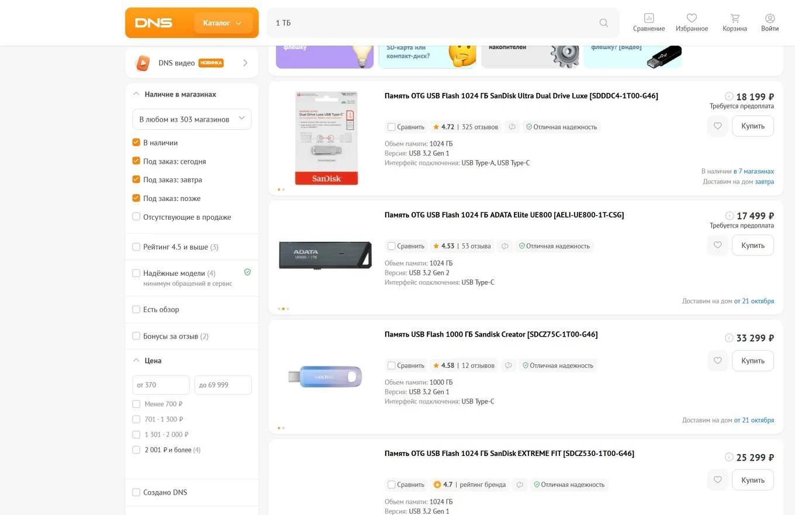The height and width of the screenshot is (515, 795).
Task: Open SanDisk Ultra Dual Drive product image
Action: coord(326,138)
